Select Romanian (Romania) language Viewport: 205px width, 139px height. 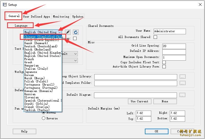(43, 91)
